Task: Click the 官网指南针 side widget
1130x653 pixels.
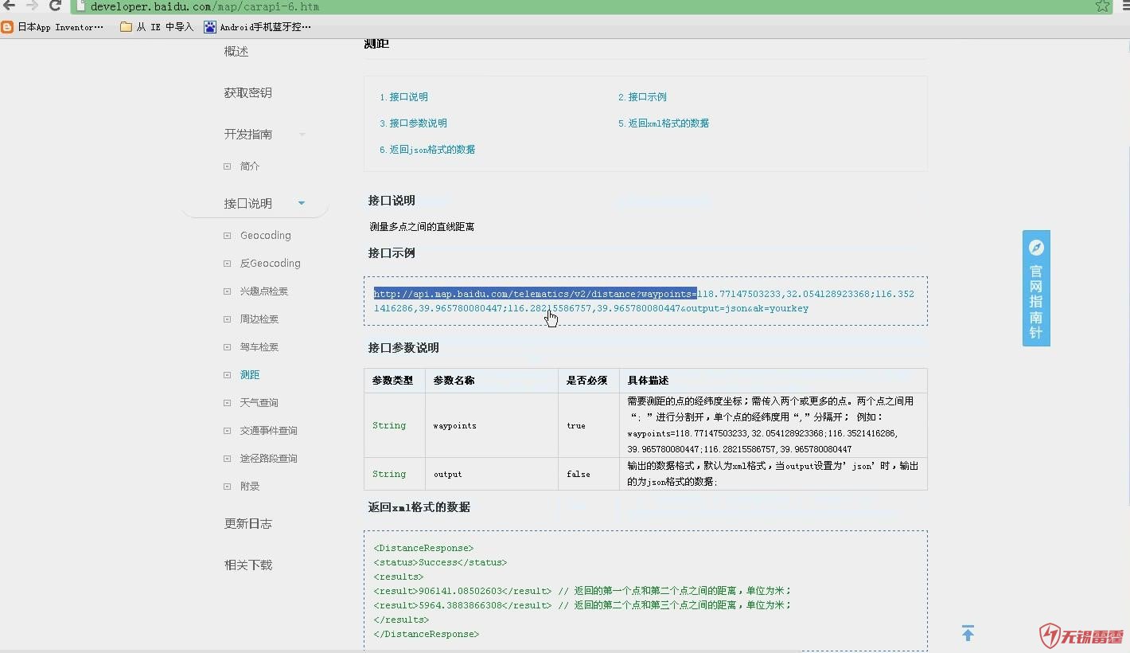Action: tap(1036, 288)
